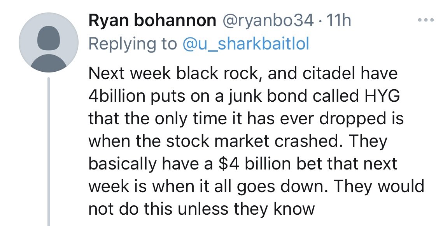Screen dimensions: 443x226
Task: Open the @ryanbo34 handle
Action: click(x=268, y=21)
